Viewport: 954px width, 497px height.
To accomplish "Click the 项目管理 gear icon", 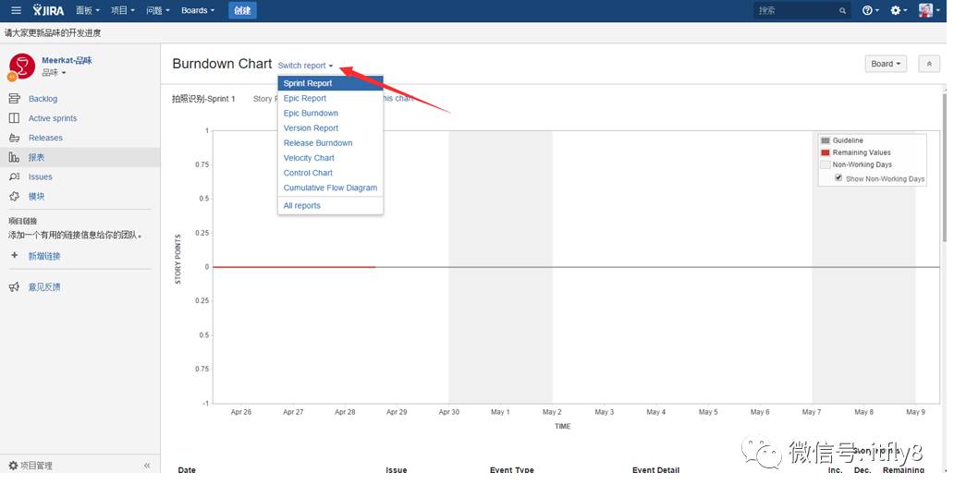I will pos(13,466).
